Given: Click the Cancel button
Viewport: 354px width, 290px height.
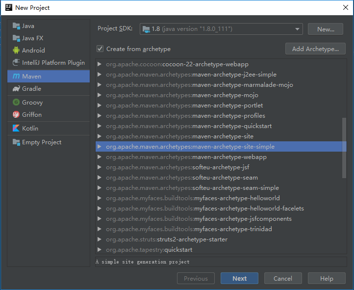Looking at the screenshot, I should [283, 278].
